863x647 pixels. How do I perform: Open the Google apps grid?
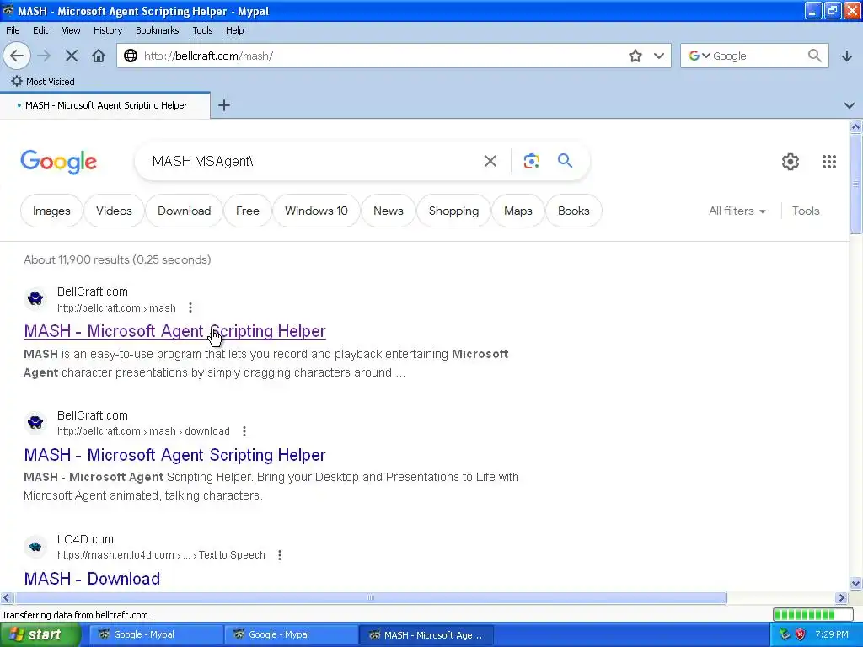click(829, 162)
